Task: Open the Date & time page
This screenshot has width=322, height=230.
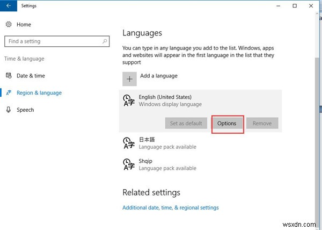Action: click(x=31, y=76)
